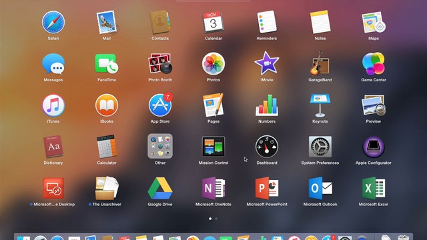The image size is (427, 240).
Task: Expand the Other apps folder
Action: tap(160, 146)
